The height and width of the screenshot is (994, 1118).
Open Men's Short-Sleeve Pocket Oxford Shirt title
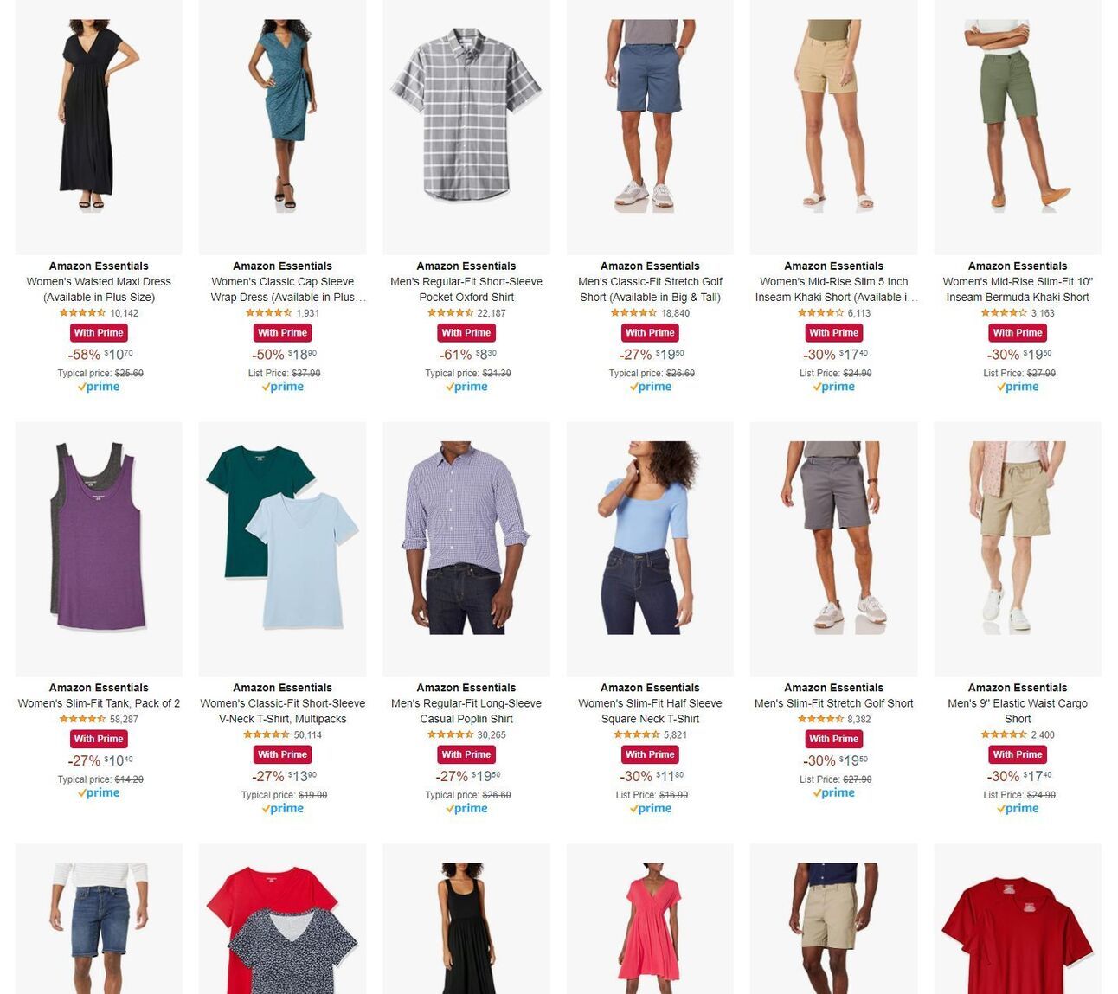pos(466,289)
